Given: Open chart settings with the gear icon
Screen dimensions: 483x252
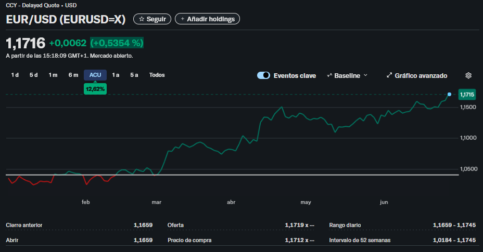Looking at the screenshot, I should 468,75.
